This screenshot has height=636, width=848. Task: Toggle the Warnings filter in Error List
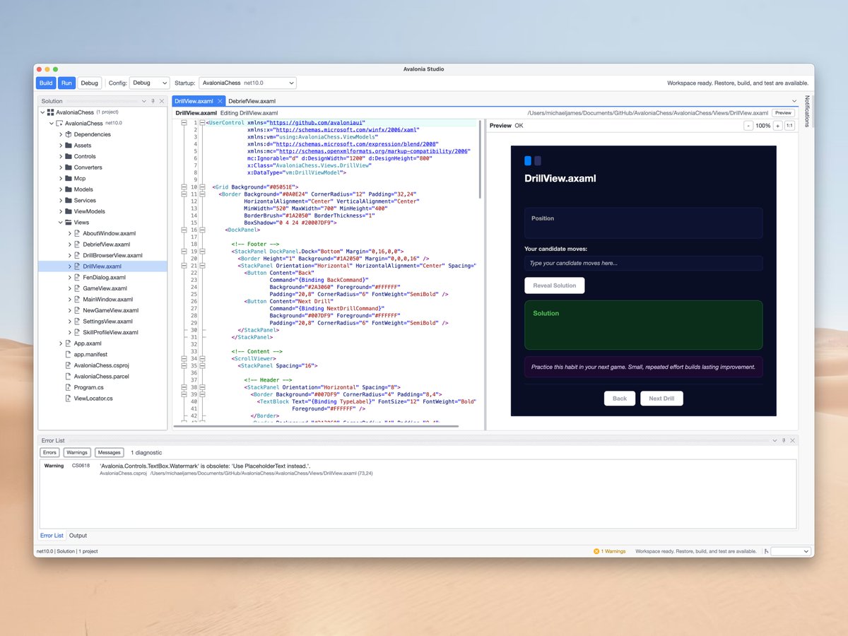tap(77, 452)
